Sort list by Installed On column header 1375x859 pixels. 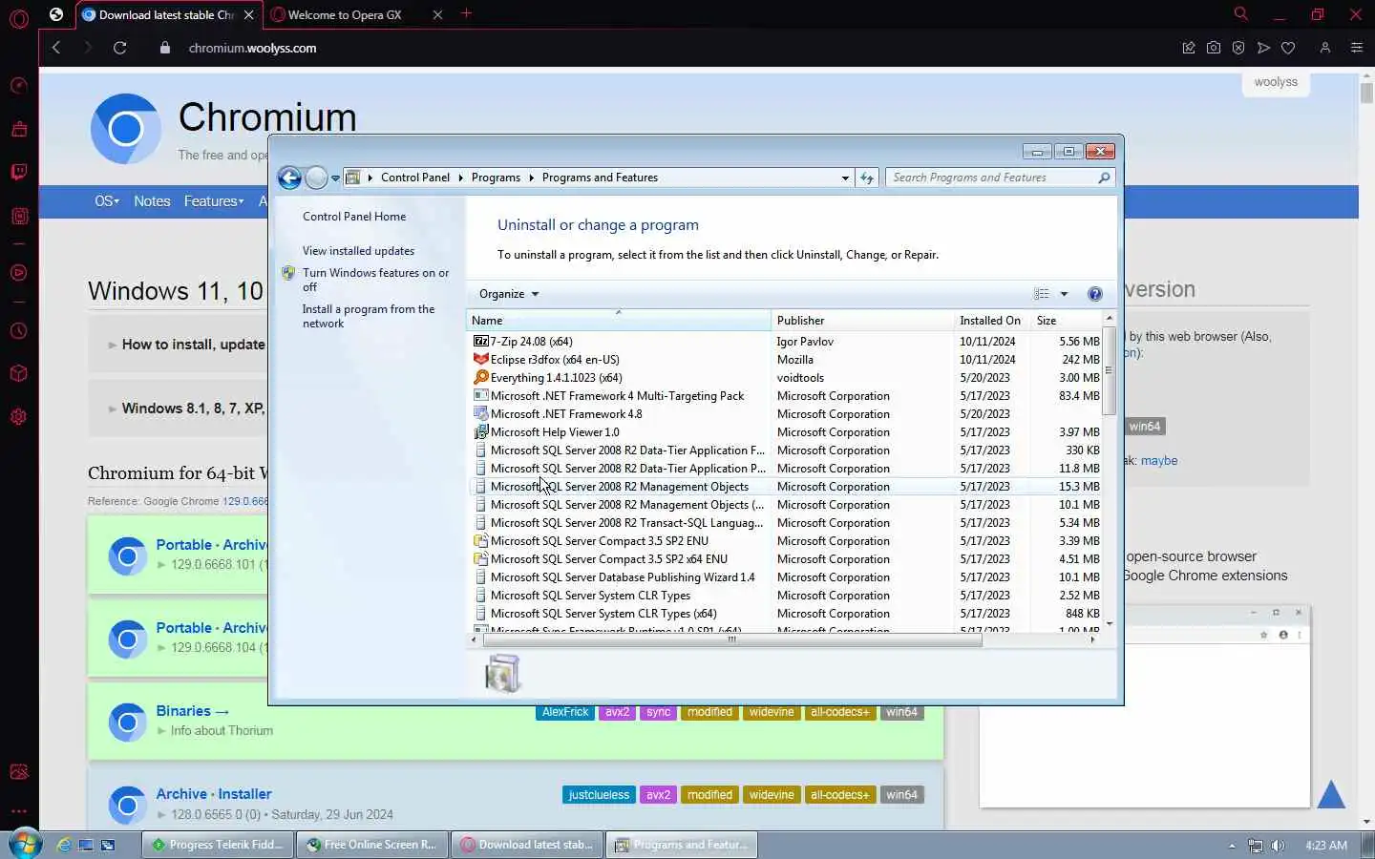(x=992, y=321)
